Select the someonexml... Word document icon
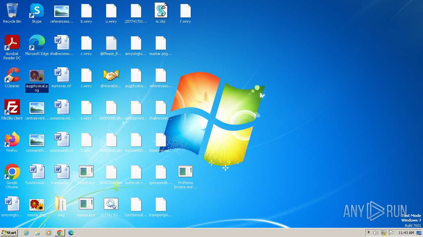The height and width of the screenshot is (237, 423). tap(61, 110)
